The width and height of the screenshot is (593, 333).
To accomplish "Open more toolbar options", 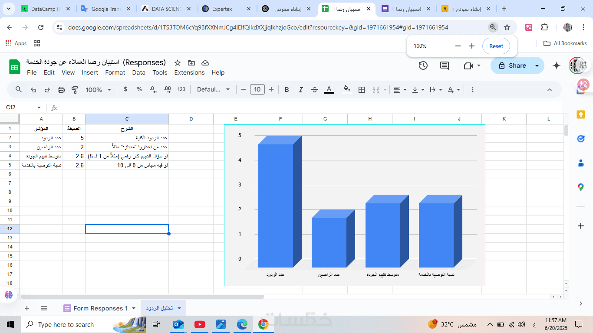I will [473, 90].
